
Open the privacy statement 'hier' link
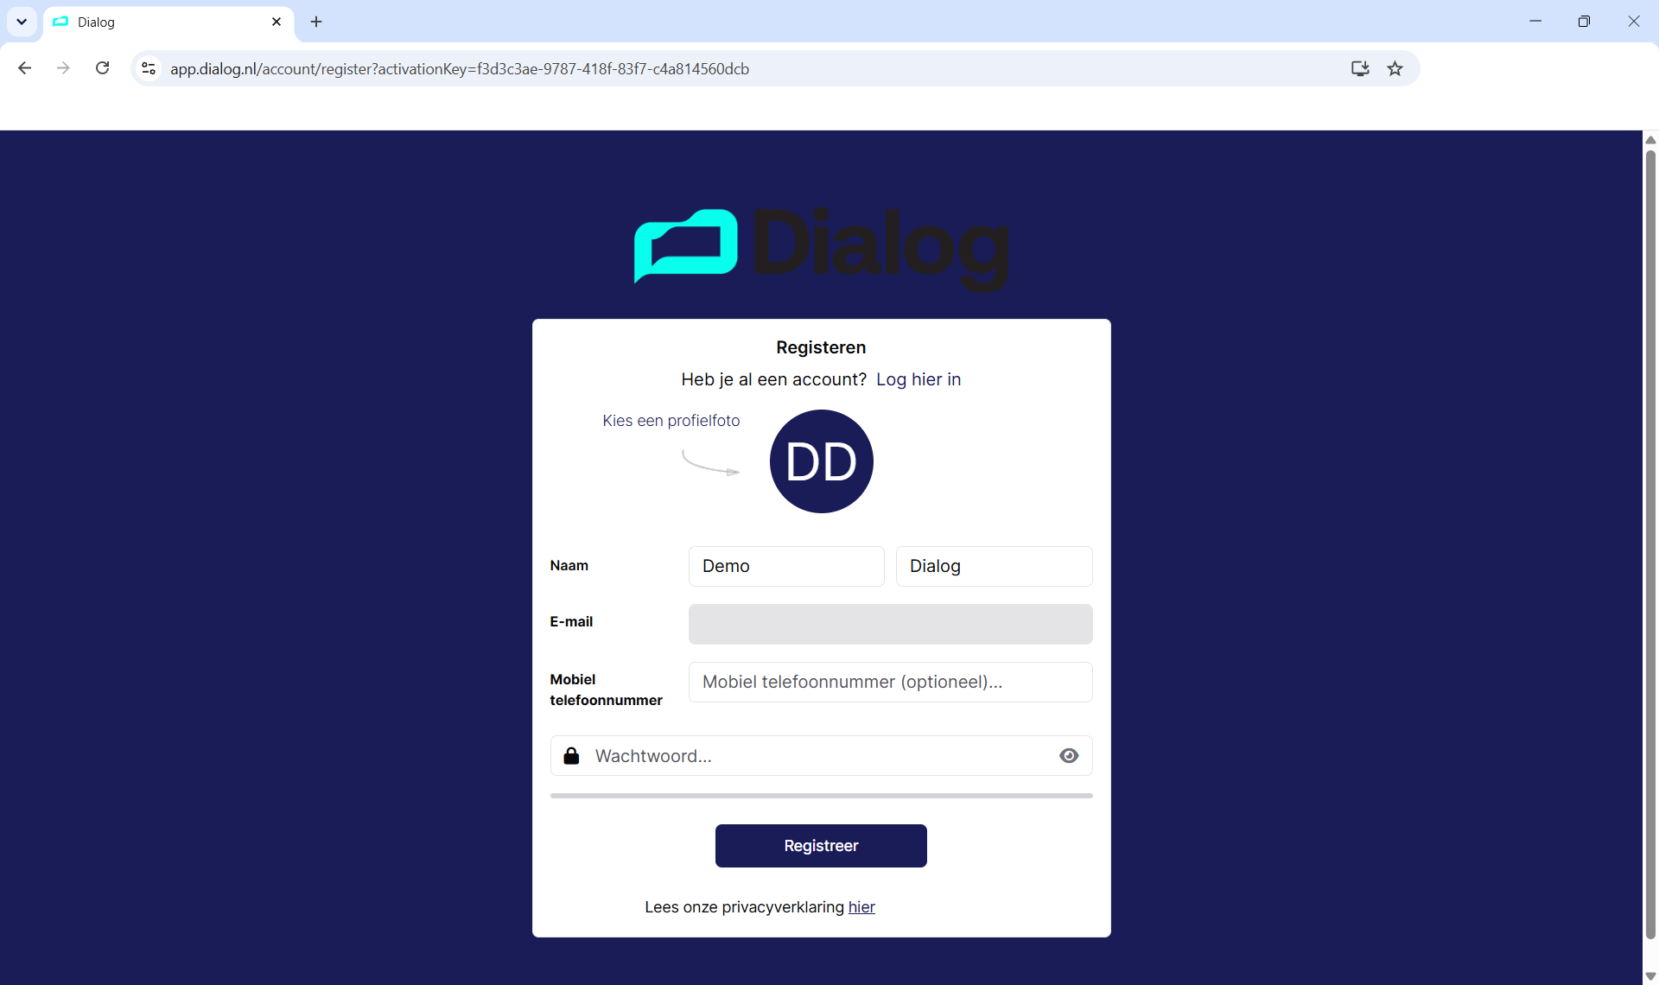coord(861,907)
